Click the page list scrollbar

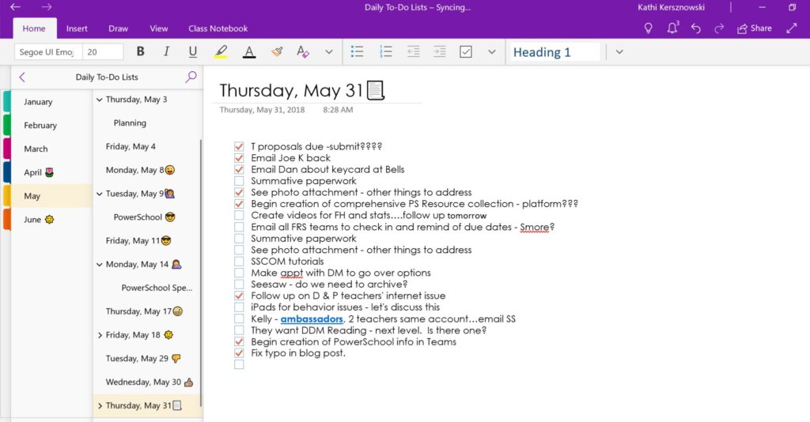pos(200,273)
